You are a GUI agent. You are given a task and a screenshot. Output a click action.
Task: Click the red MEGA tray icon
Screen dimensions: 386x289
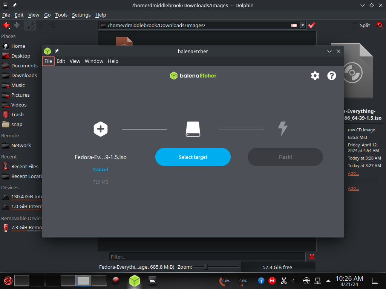click(x=272, y=281)
